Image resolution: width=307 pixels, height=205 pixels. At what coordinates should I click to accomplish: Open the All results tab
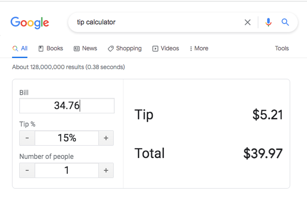click(20, 49)
